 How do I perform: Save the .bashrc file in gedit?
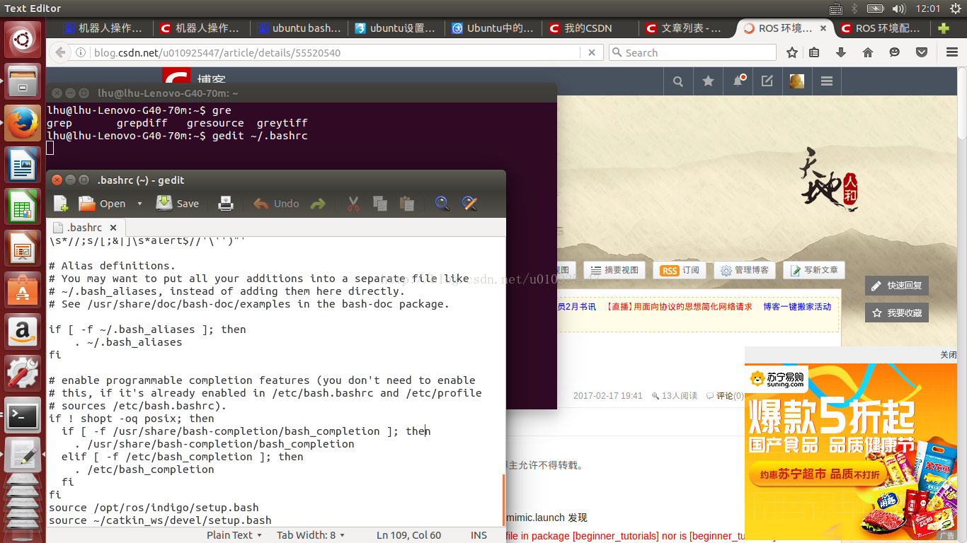(x=178, y=204)
